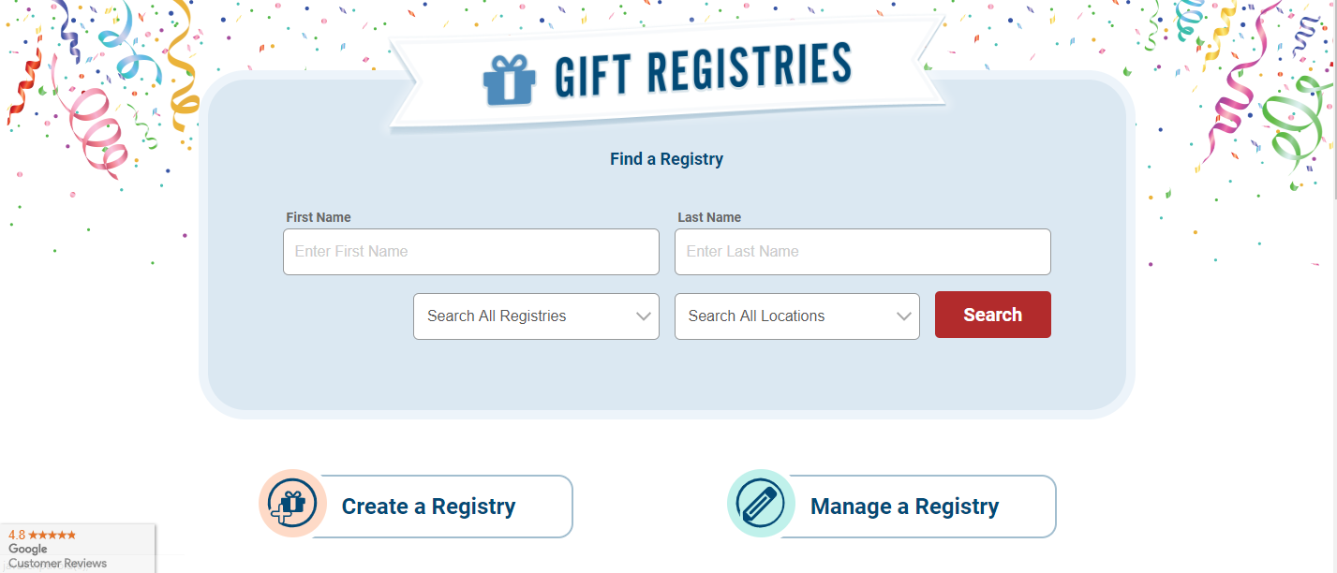Open the Search All Locations dropdown
Viewport: 1337px width, 573px height.
tap(796, 316)
